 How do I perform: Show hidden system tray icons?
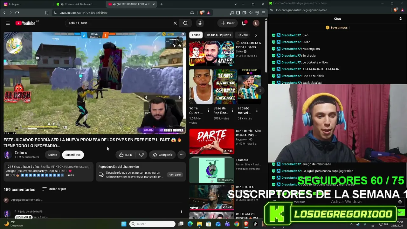[351, 224]
